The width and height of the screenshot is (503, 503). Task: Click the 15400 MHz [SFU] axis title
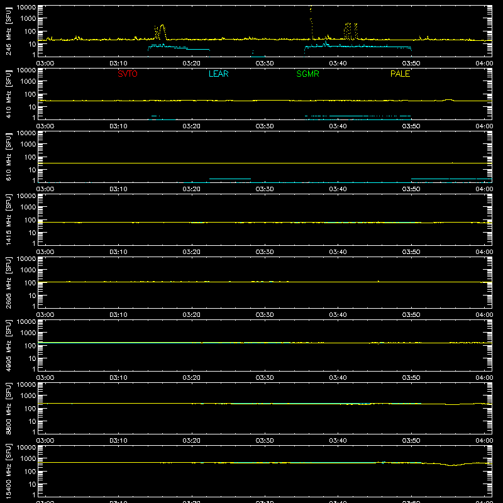coord(8,471)
